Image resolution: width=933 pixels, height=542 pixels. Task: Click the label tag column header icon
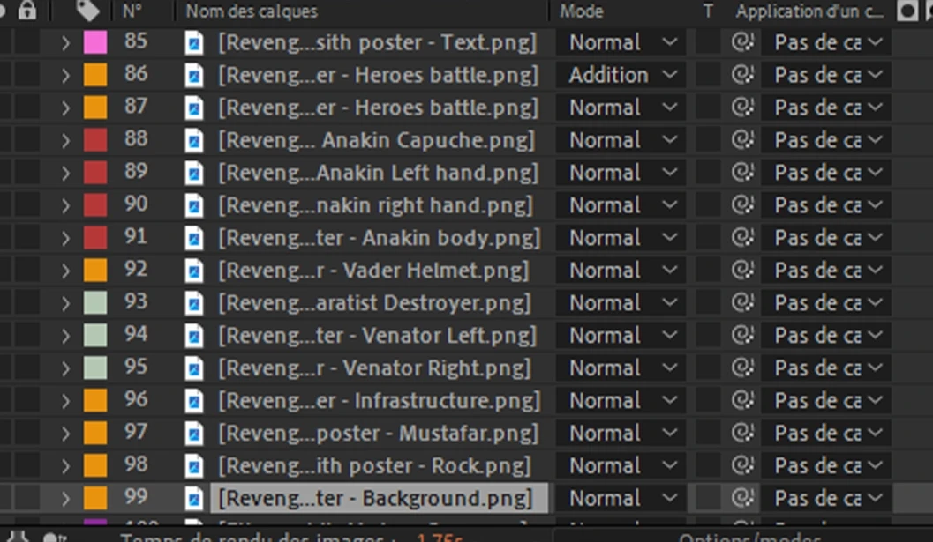(x=88, y=10)
